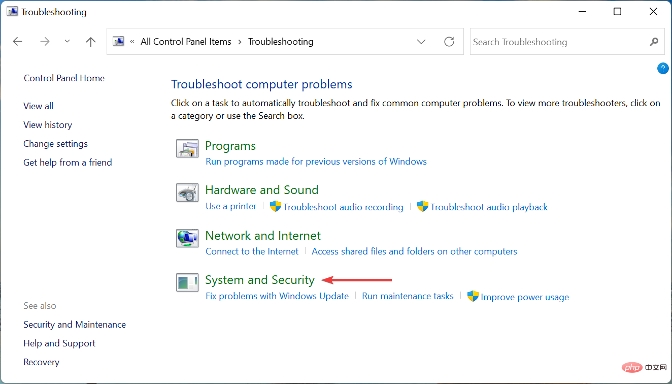This screenshot has width=672, height=384.
Task: Click the Troubleshooting title bar icon
Action: point(12,12)
